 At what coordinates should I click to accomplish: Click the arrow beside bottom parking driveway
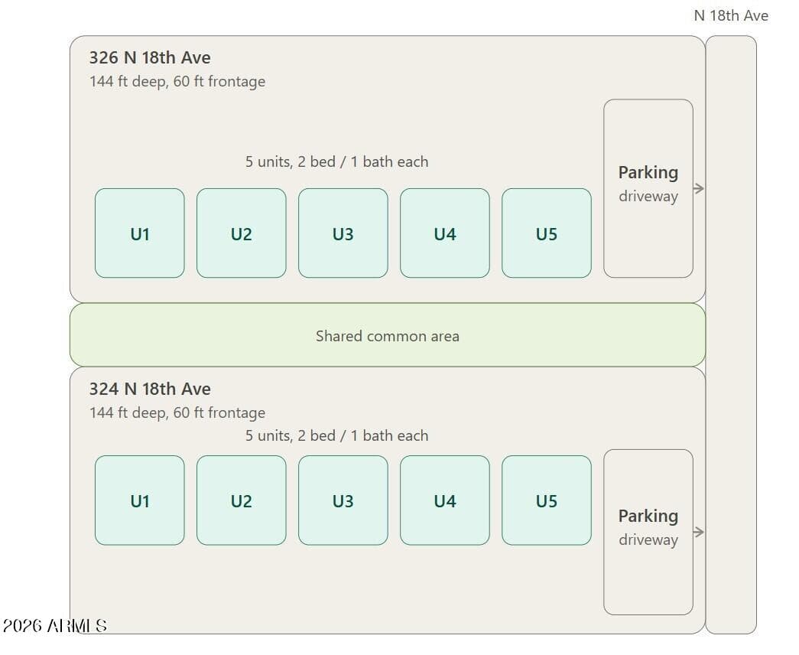699,532
